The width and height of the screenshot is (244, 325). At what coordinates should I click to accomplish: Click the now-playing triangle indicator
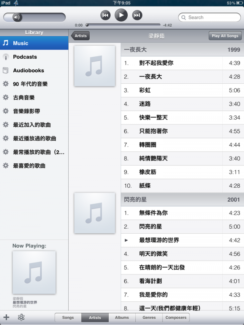pos(126,240)
